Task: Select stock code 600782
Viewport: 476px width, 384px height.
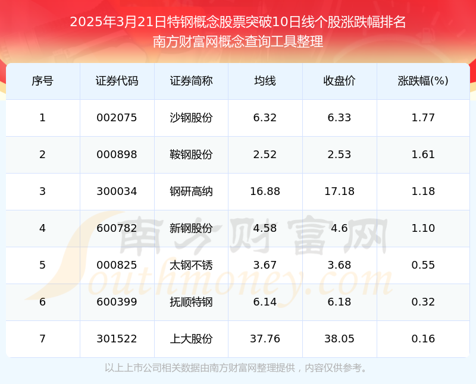Action: (117, 228)
